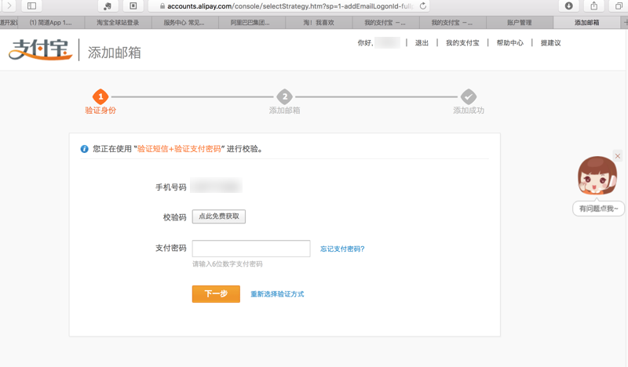Image resolution: width=628 pixels, height=367 pixels.
Task: Select the active 添加邮箱 tab
Action: [586, 23]
